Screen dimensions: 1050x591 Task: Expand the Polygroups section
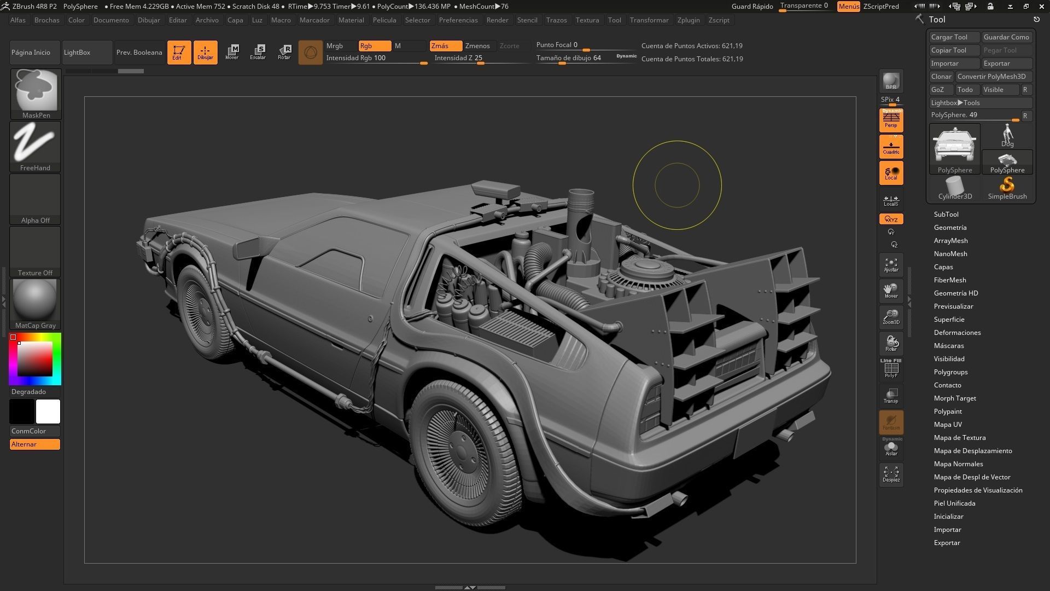pos(950,372)
